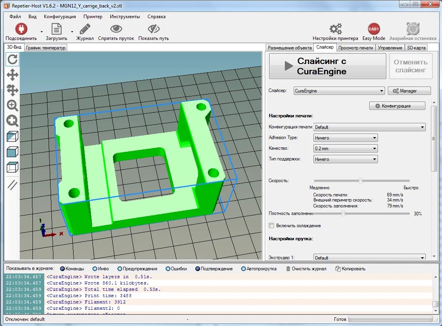This screenshot has width=442, height=326.
Task: Open the Принтер menu
Action: (93, 17)
